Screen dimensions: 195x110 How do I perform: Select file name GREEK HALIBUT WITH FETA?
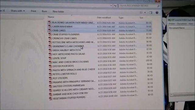coord(67,50)
